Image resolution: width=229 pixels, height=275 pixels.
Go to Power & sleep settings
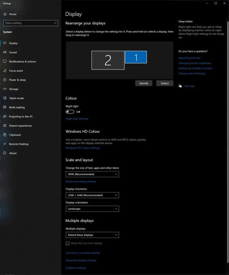pos(17,80)
